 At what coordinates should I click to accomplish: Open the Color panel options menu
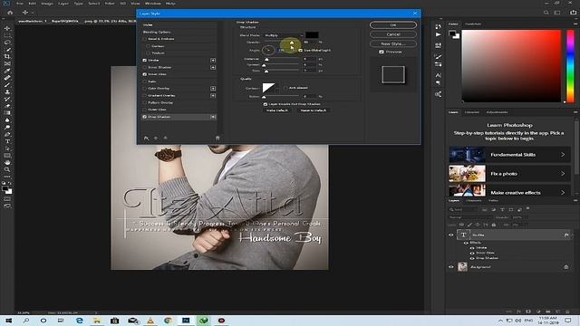575,24
